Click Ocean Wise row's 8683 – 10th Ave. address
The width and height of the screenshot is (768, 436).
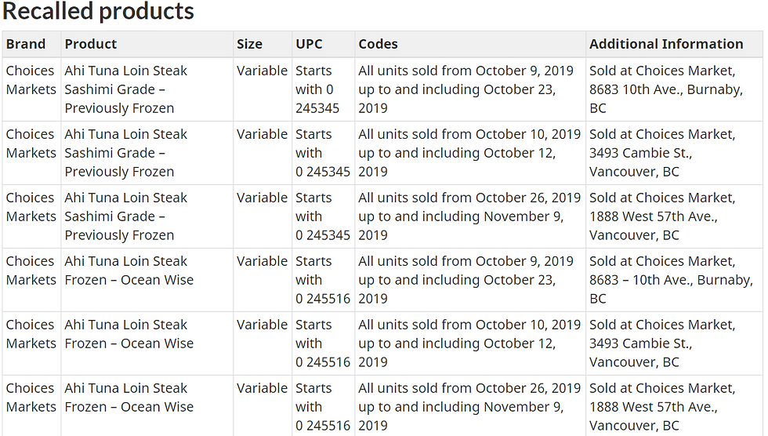coord(670,280)
